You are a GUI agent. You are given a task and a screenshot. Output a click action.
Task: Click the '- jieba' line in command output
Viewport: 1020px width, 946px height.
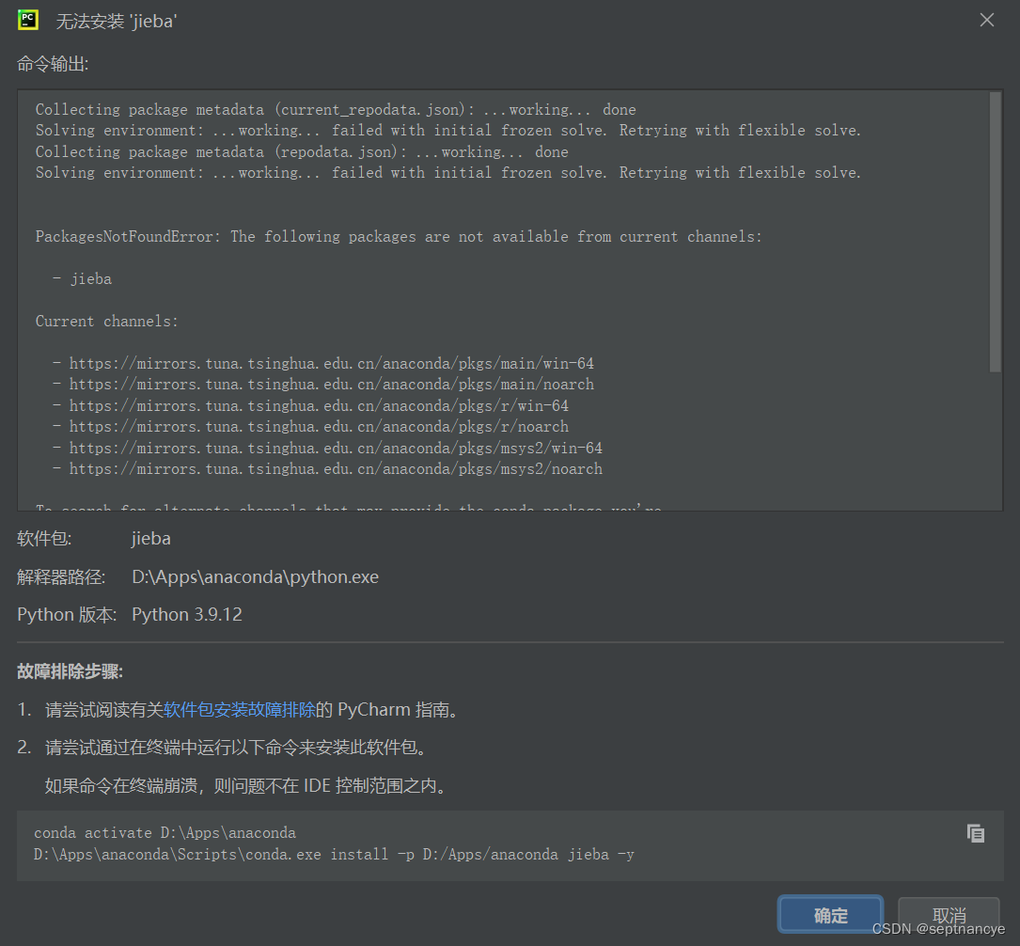click(x=82, y=278)
